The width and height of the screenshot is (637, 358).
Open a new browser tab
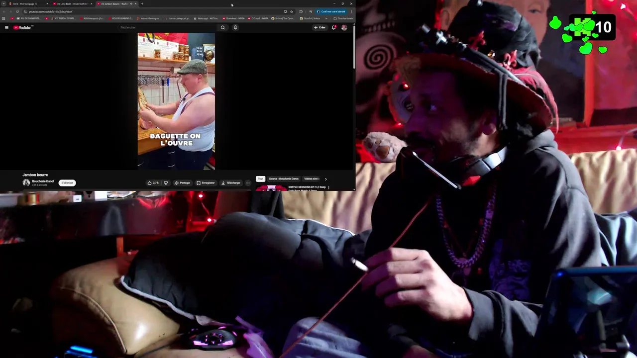[142, 3]
